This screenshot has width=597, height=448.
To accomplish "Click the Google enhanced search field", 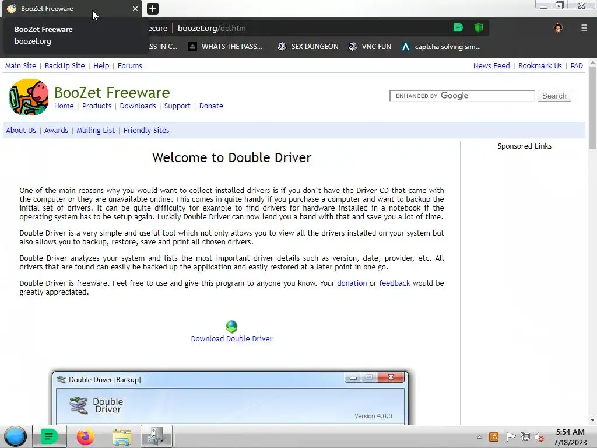I will click(x=462, y=96).
